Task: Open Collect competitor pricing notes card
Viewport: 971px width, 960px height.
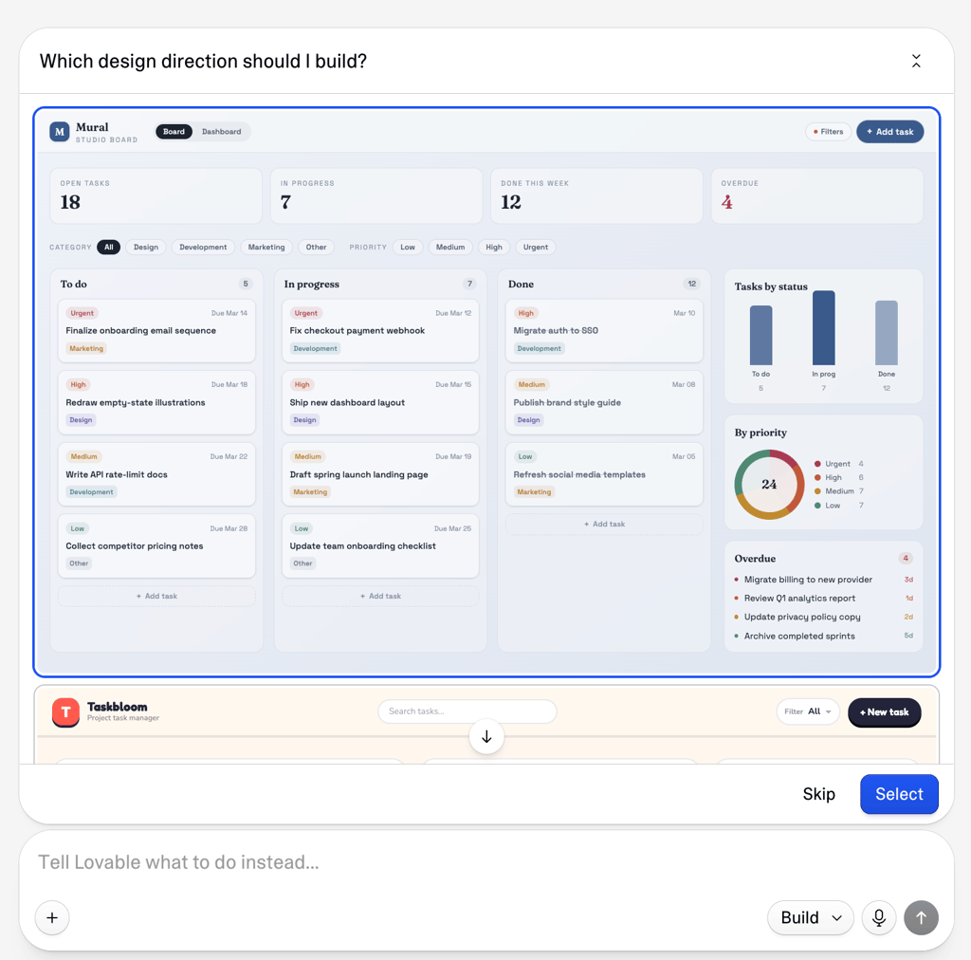Action: pyautogui.click(x=156, y=546)
